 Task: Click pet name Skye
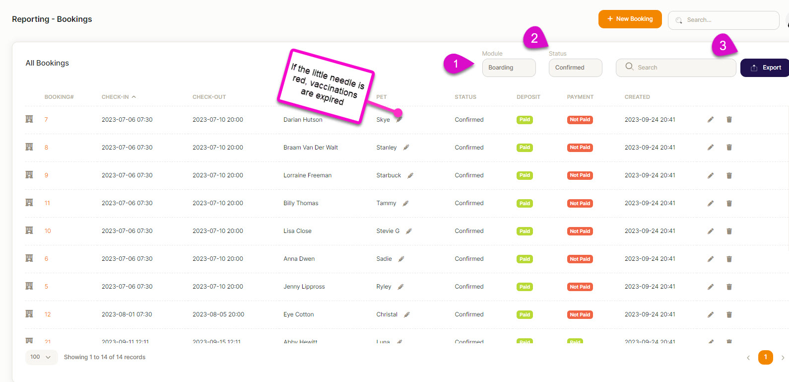[x=383, y=120]
